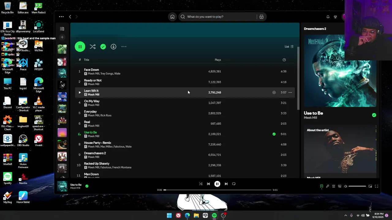Screen dimensions: 392x220
Task: Open Mac Miller artist link
Action: point(106,147)
